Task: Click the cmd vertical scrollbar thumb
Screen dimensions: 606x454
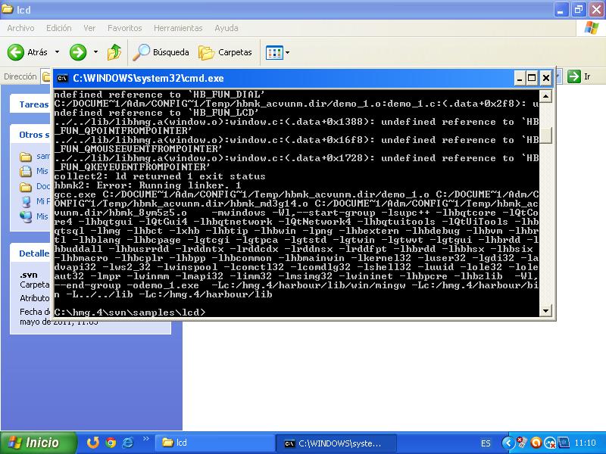Action: [x=545, y=135]
